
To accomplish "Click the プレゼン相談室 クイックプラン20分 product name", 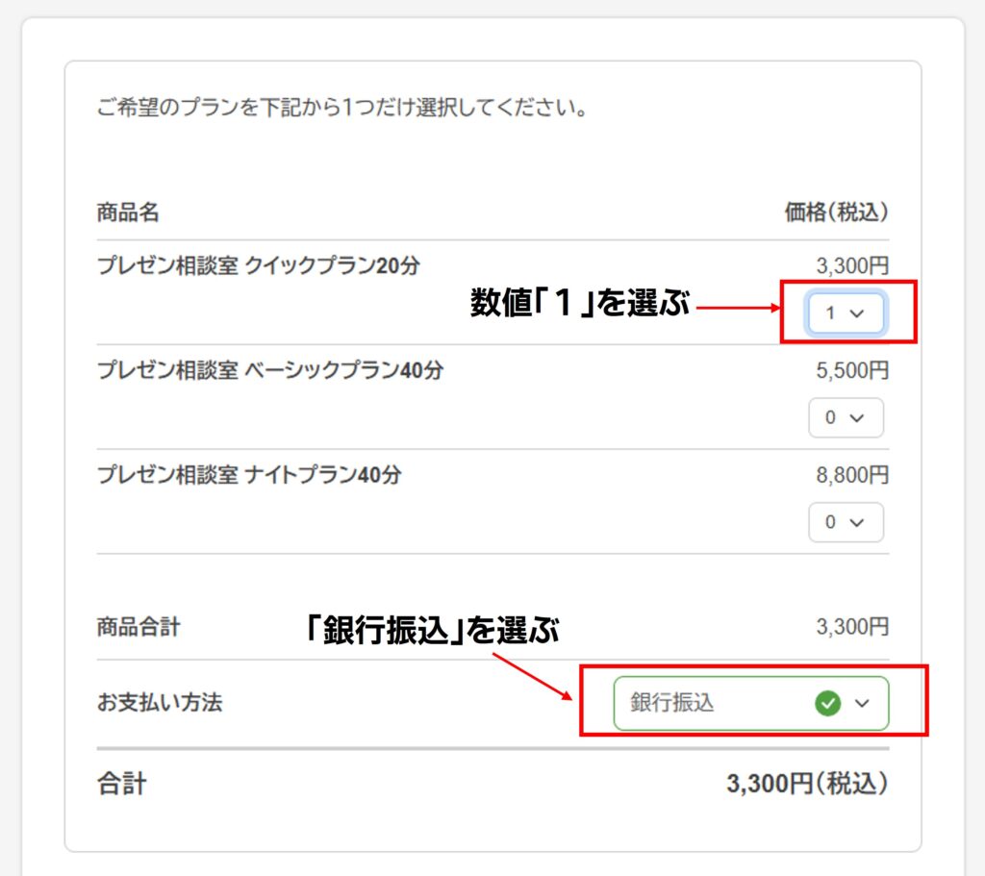I will pyautogui.click(x=259, y=266).
